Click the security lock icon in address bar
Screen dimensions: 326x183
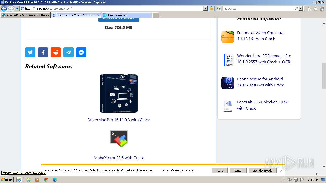[211, 8]
